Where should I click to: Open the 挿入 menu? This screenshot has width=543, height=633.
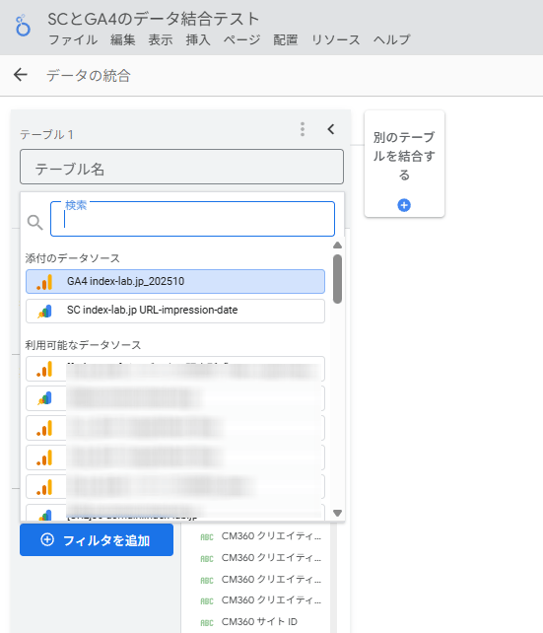click(198, 40)
